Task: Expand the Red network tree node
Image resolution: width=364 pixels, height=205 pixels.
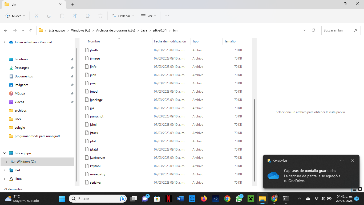Action: click(5, 170)
